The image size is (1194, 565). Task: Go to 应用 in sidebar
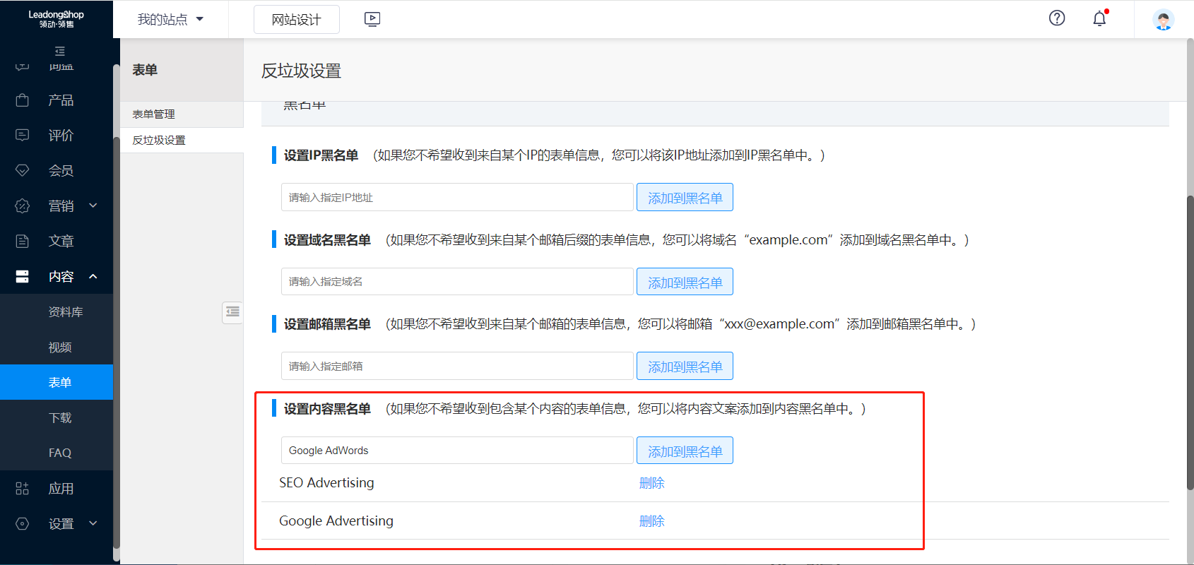click(61, 488)
